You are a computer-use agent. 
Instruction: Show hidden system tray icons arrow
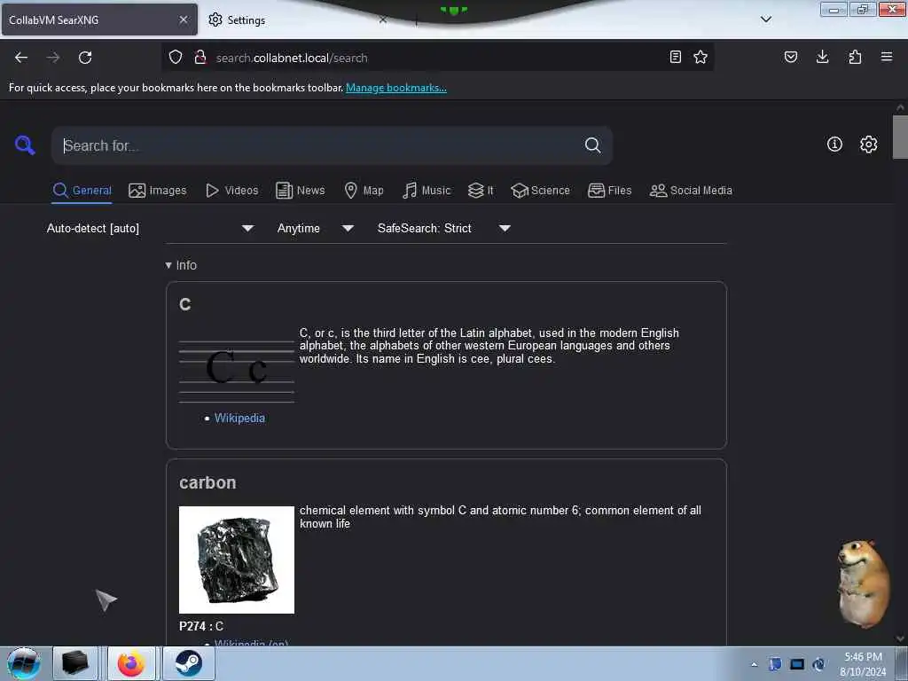[x=754, y=664]
